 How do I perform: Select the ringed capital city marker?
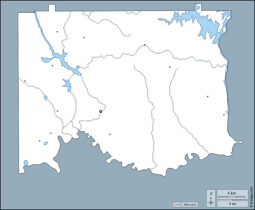pyautogui.click(x=101, y=111)
